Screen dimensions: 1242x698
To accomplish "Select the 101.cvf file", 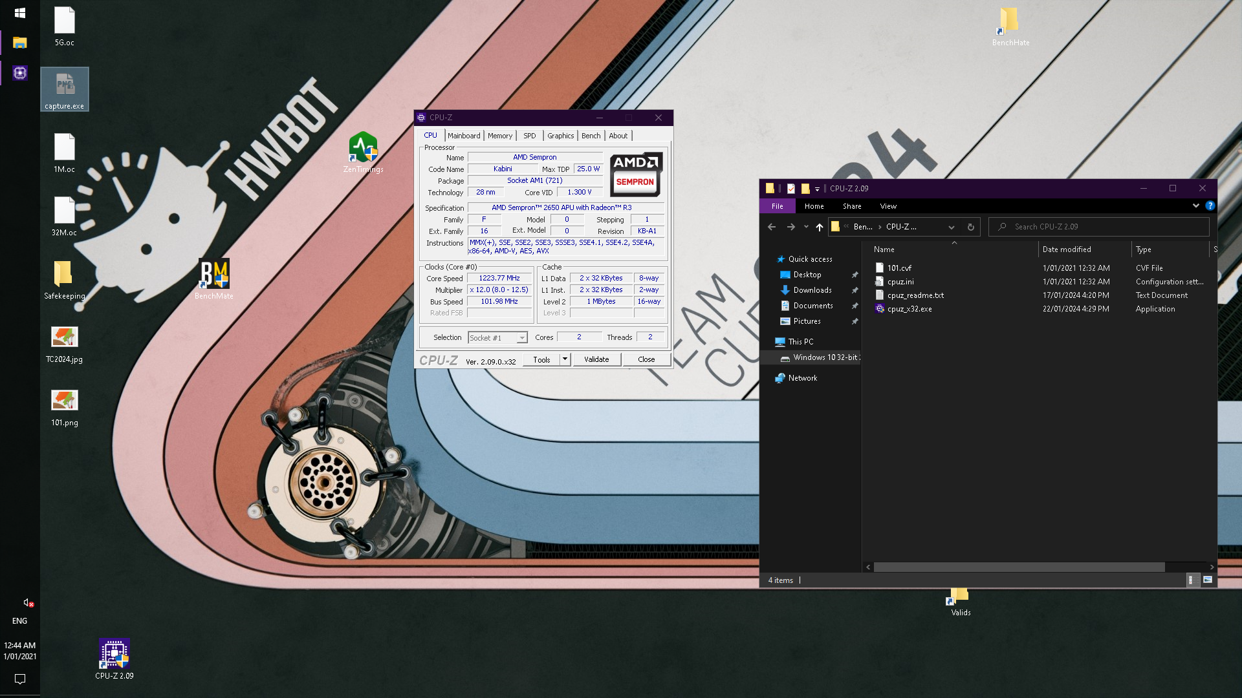I will click(x=899, y=268).
